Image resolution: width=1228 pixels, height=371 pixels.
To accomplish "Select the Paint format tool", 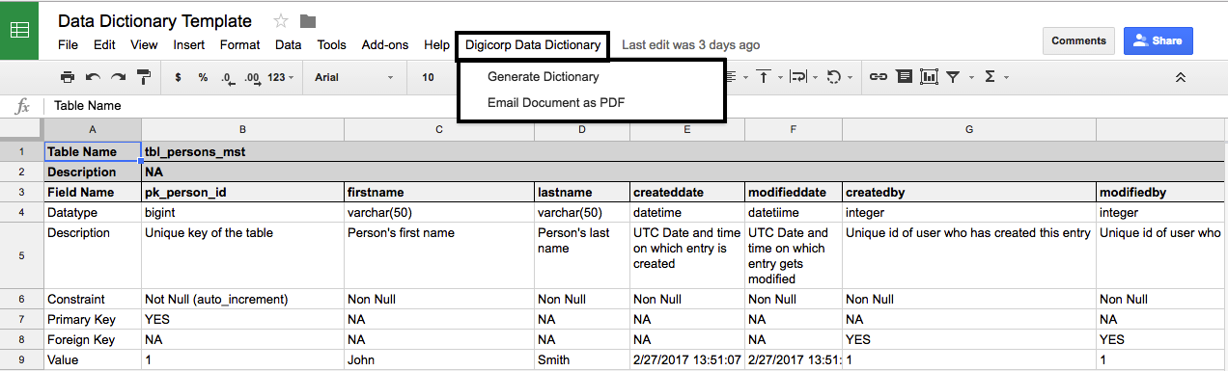I will [x=143, y=77].
